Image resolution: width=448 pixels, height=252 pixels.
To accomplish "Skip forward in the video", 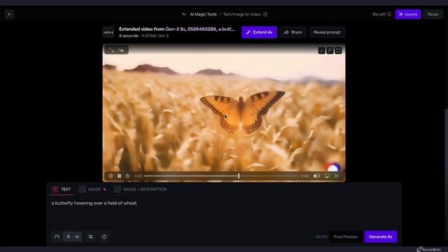I will pos(127,176).
